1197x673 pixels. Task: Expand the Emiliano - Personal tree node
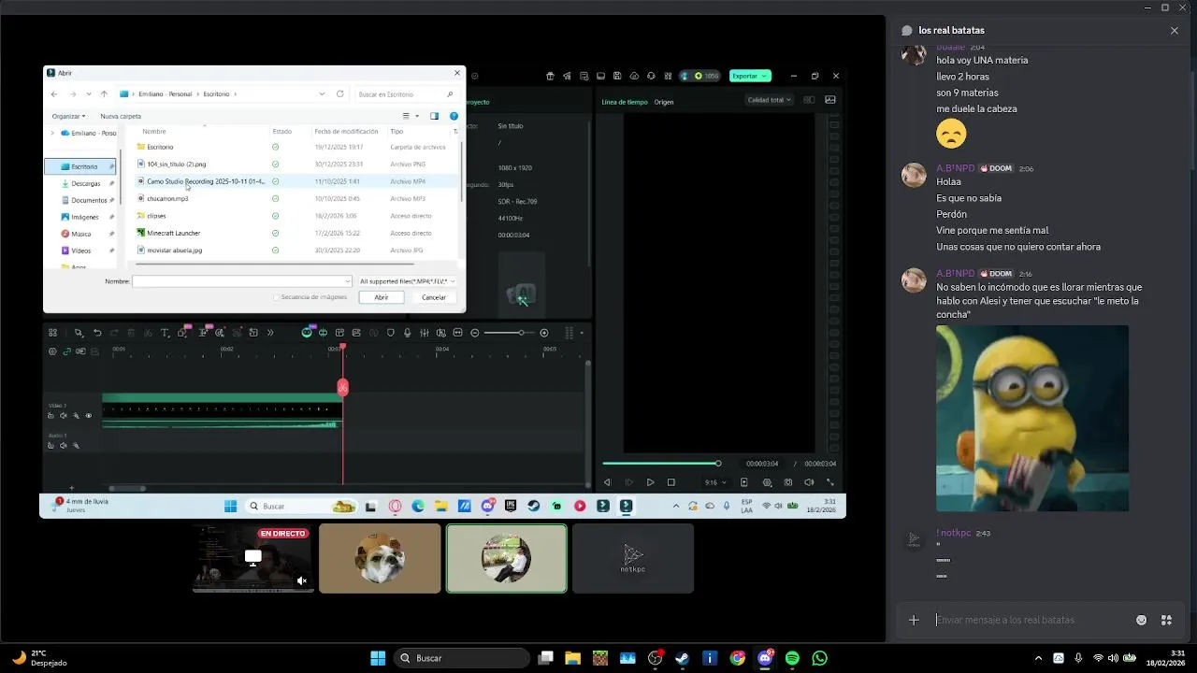pyautogui.click(x=52, y=133)
